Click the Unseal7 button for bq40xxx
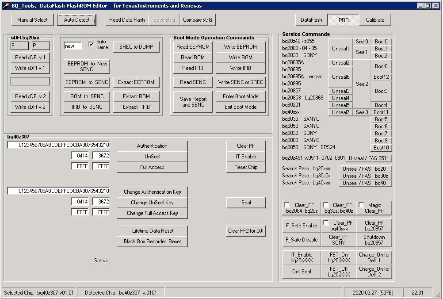Image resolution: width=443 pixels, height=299 pixels. [340, 112]
